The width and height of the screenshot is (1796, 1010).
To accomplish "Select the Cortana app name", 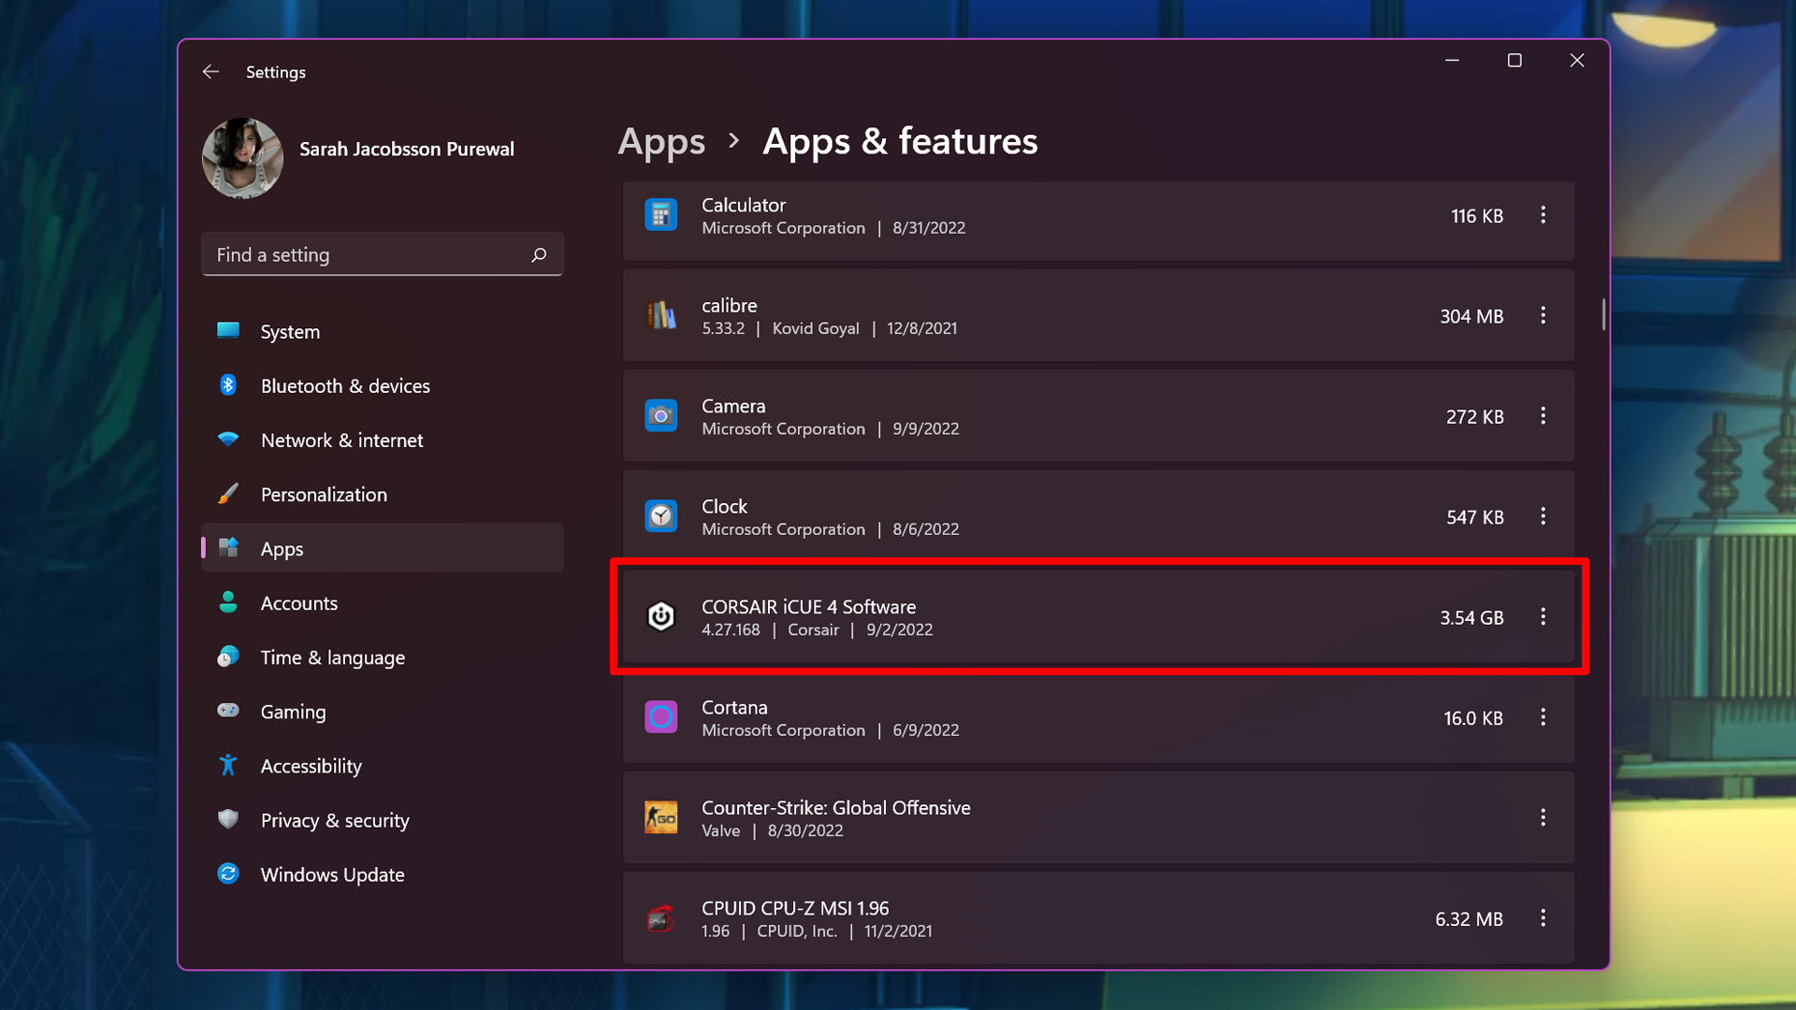I will pos(734,707).
